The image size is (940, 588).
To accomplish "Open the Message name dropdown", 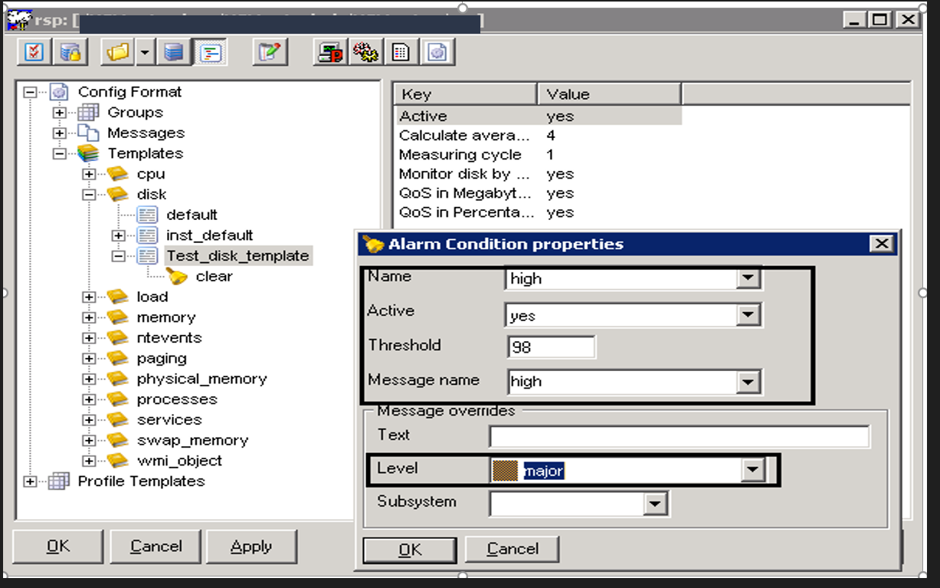I will (748, 381).
